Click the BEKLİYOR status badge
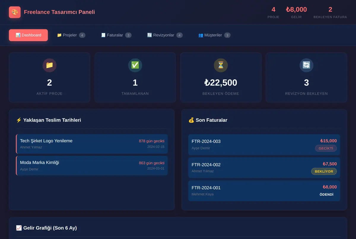 point(324,171)
